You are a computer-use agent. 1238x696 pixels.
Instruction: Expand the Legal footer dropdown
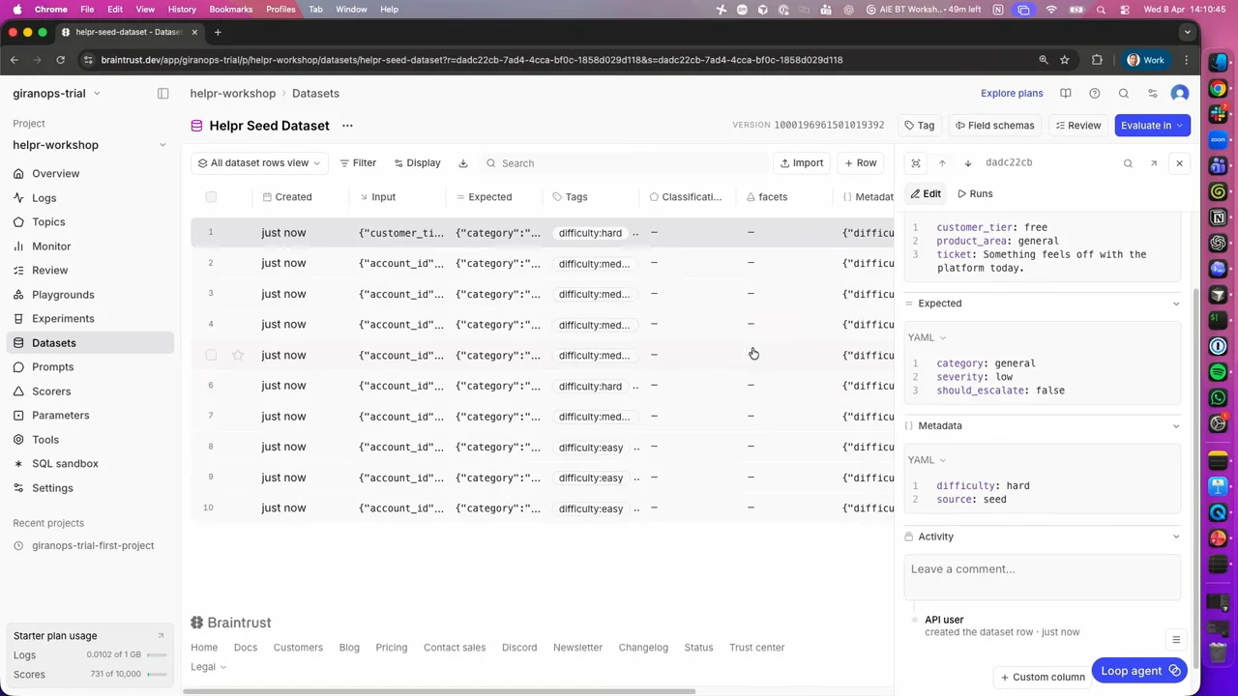click(209, 667)
